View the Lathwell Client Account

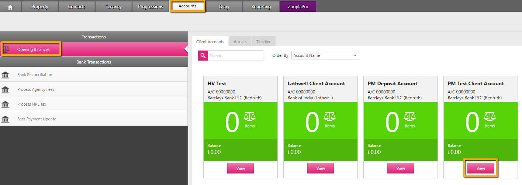pos(321,168)
